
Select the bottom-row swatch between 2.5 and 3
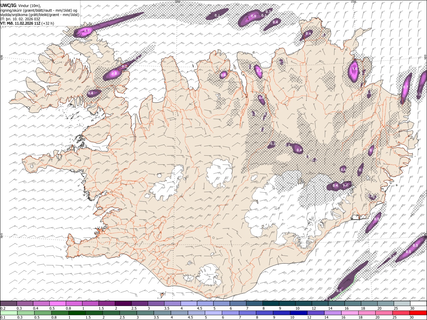[x=128, y=313]
